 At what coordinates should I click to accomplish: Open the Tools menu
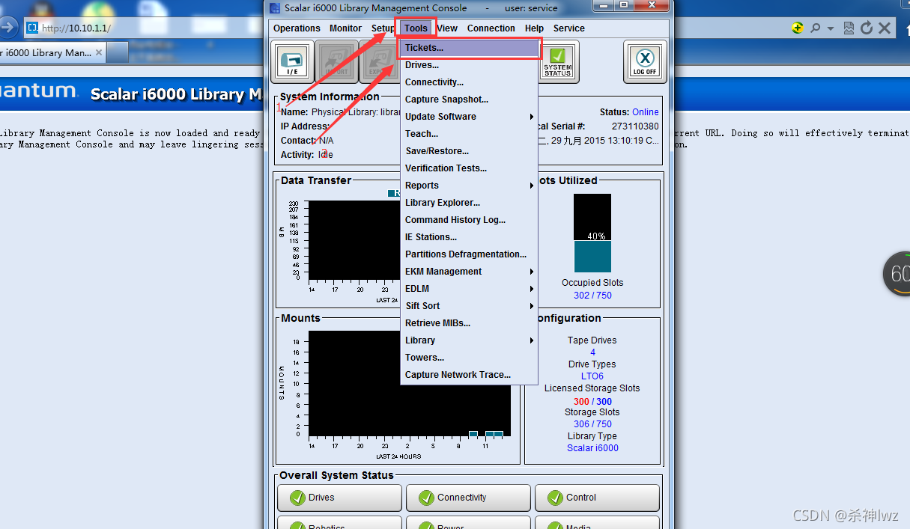[x=416, y=28]
